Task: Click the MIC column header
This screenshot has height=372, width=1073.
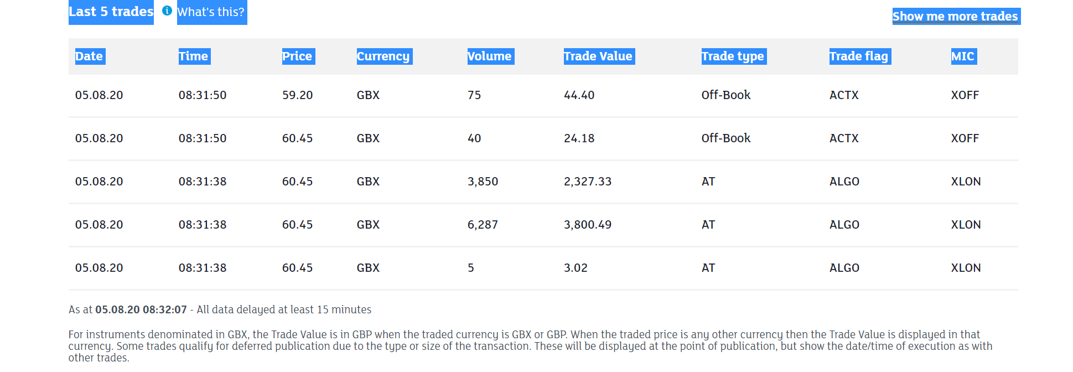Action: tap(963, 56)
